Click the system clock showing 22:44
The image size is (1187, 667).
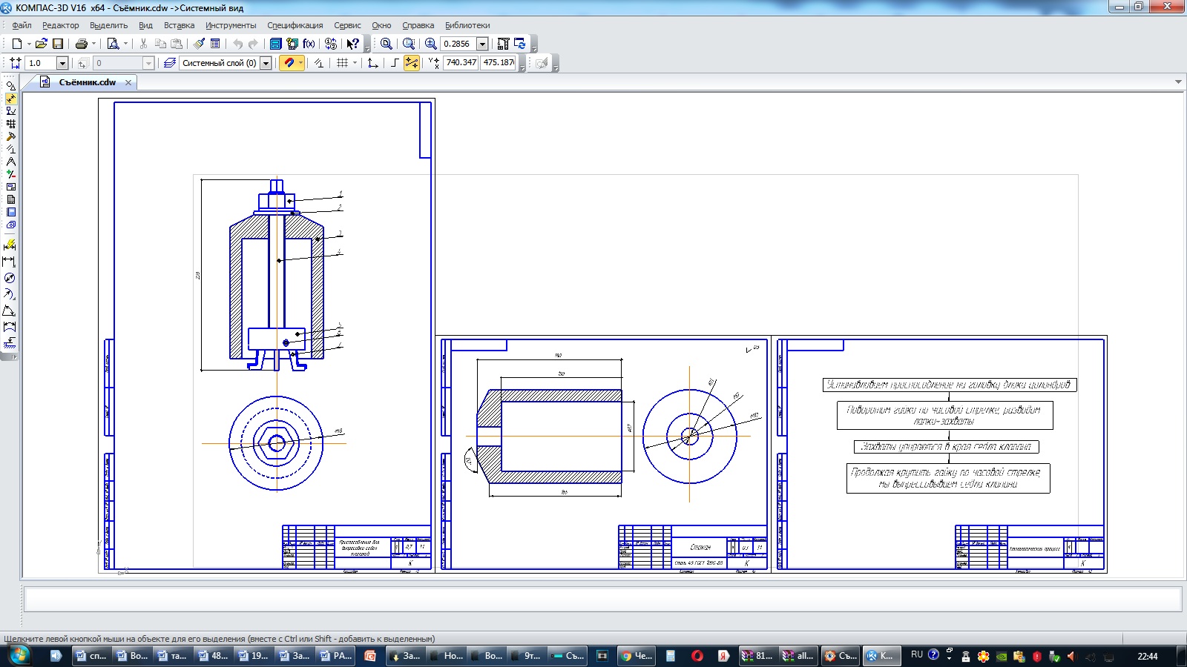click(1148, 656)
